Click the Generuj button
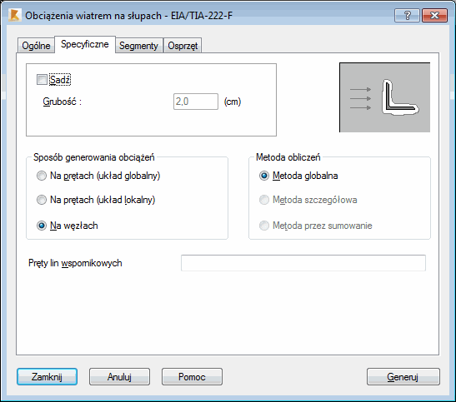This screenshot has height=402, width=456. 403,377
